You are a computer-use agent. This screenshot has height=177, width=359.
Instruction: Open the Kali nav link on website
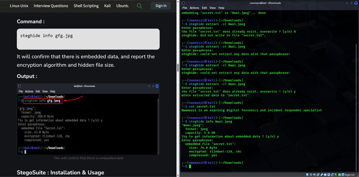[107, 6]
